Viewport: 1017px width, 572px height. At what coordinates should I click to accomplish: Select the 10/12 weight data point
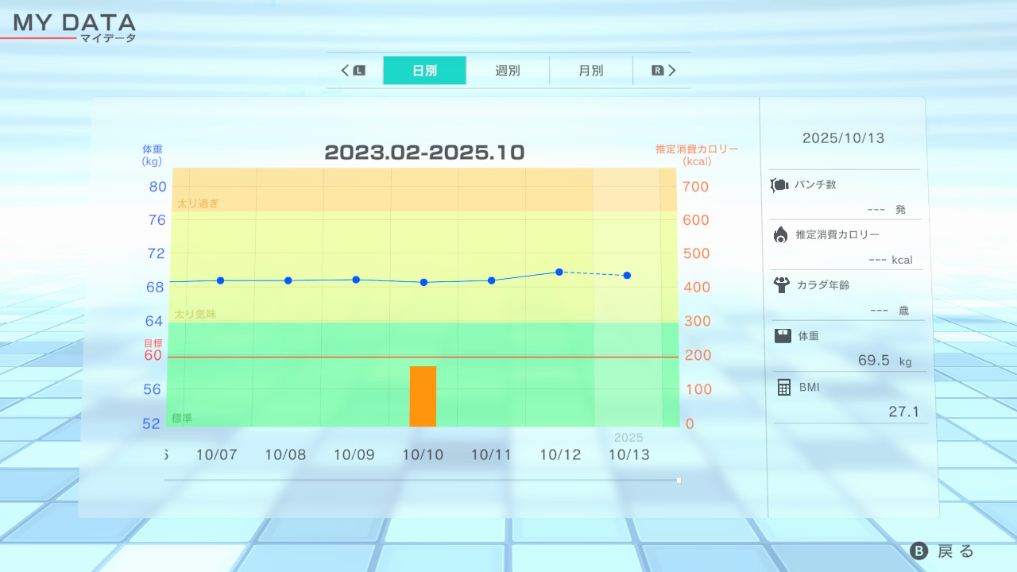[559, 272]
